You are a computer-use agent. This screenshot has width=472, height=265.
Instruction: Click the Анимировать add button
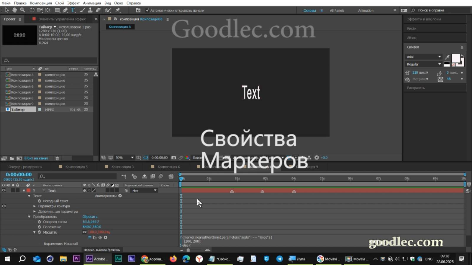(x=120, y=196)
